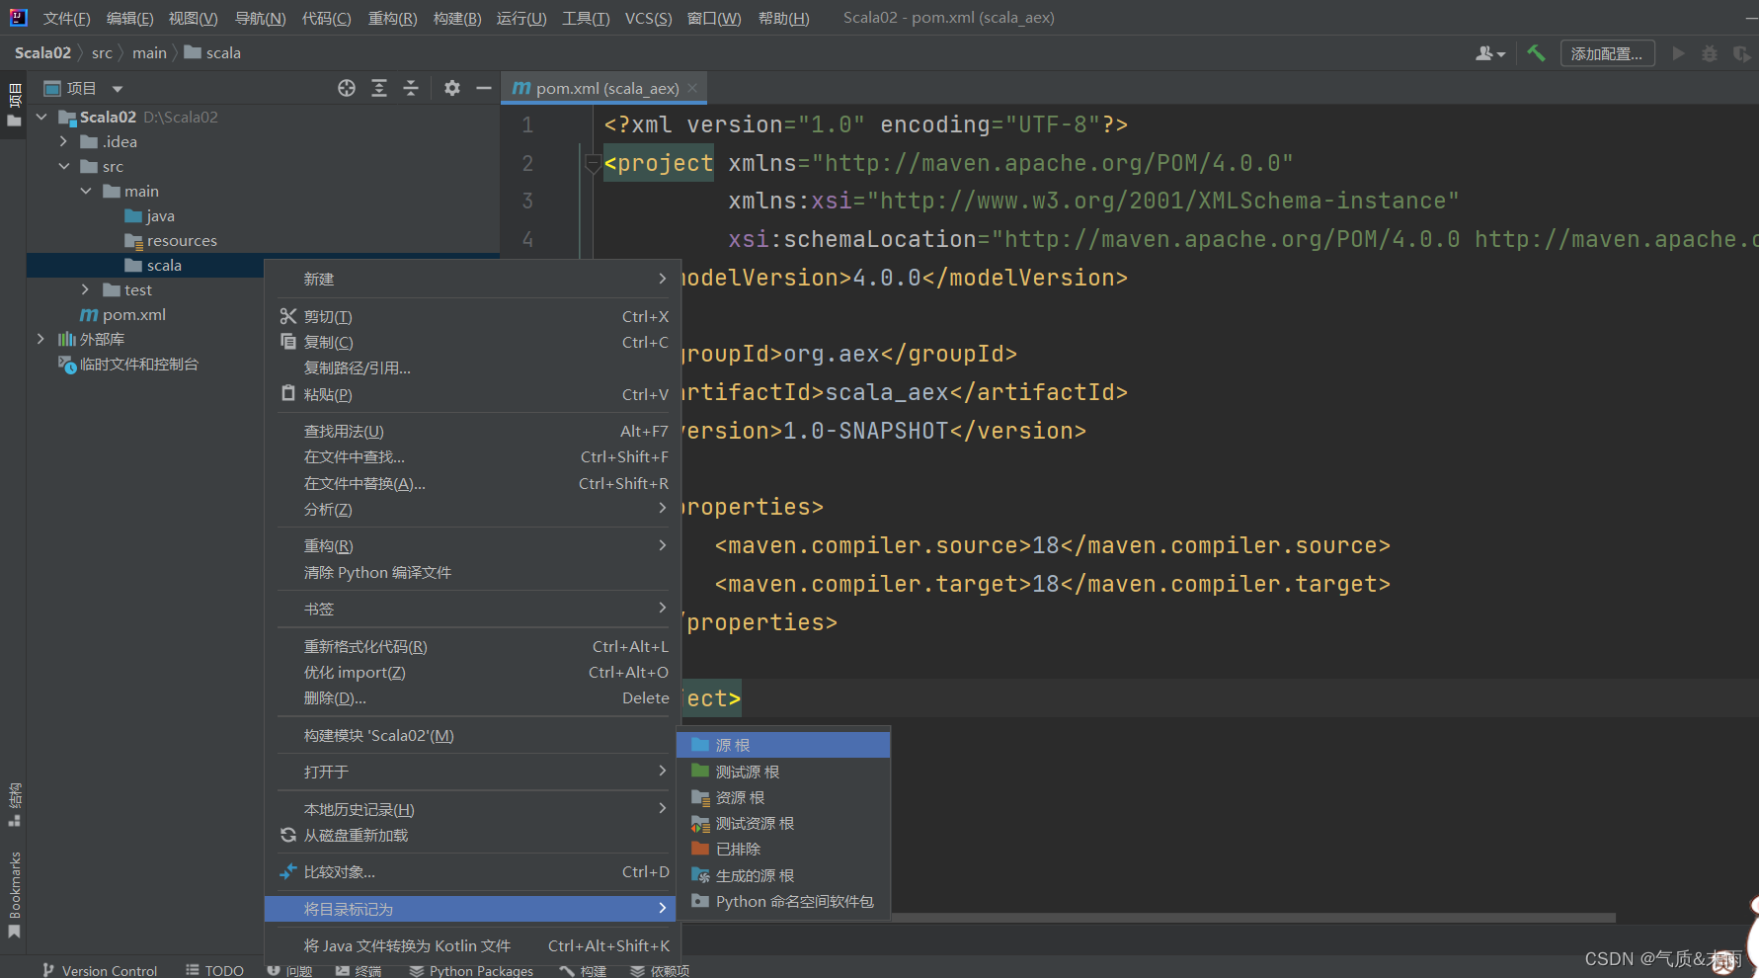The width and height of the screenshot is (1759, 978).
Task: Open the project view mode dropdown arrow
Action: [118, 89]
